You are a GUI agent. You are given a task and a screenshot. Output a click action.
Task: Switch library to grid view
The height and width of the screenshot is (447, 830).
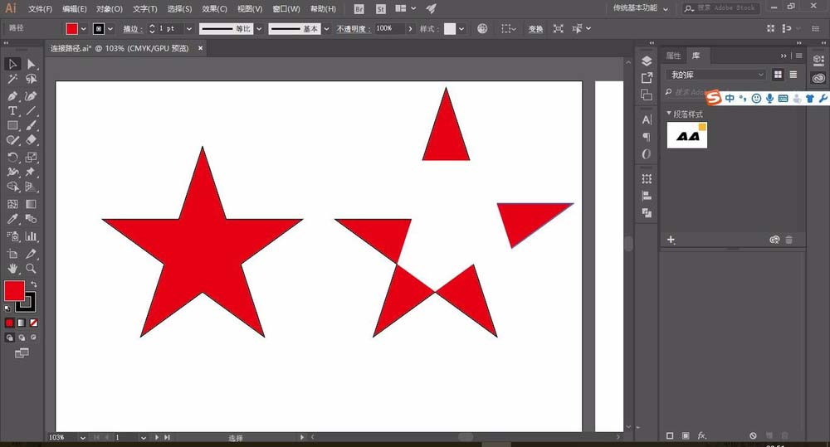tap(779, 75)
